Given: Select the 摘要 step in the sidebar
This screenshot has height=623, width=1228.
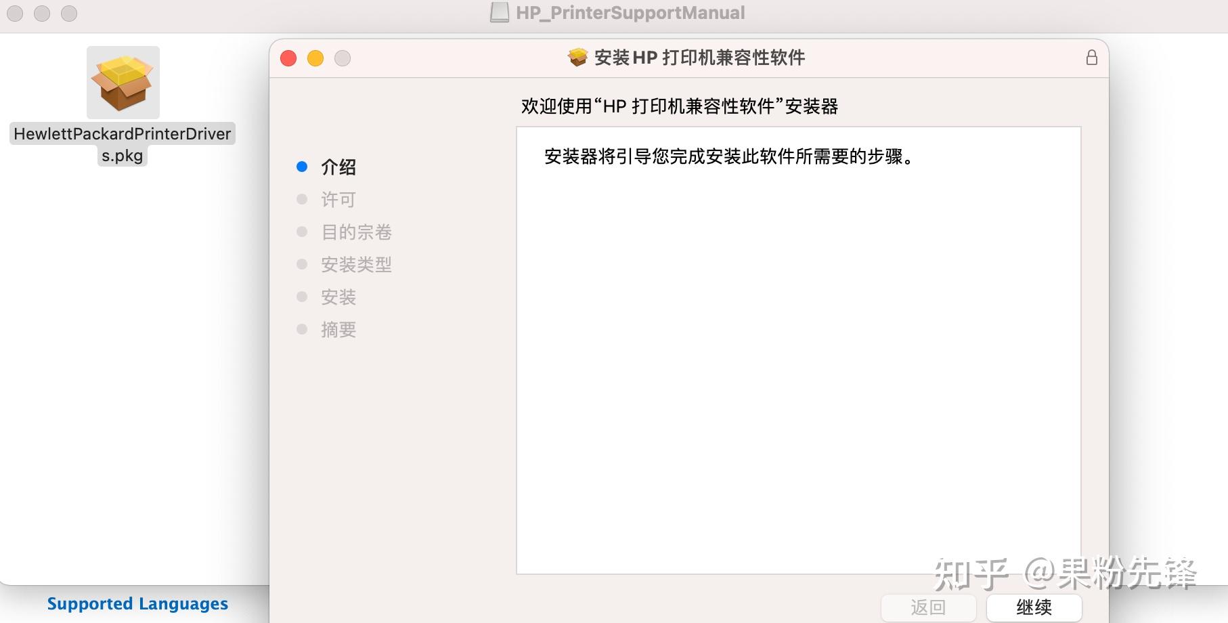Looking at the screenshot, I should 338,329.
